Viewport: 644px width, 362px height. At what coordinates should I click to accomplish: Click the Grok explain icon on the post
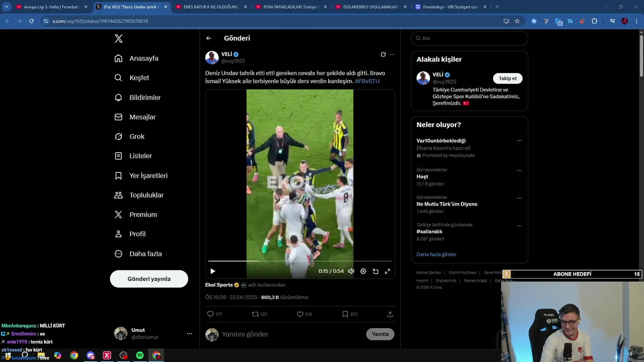click(383, 54)
